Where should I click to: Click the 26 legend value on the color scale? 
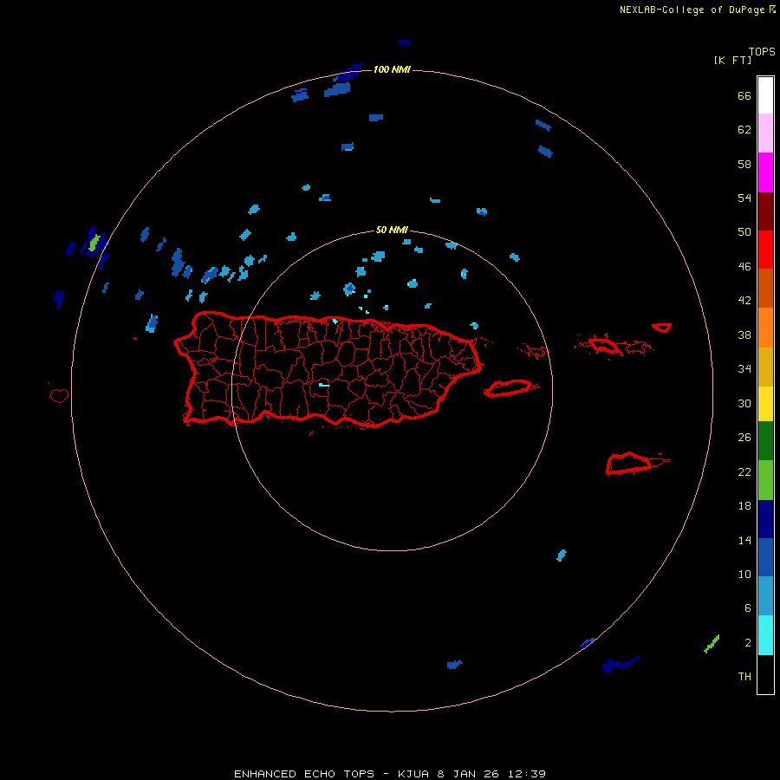pyautogui.click(x=744, y=438)
